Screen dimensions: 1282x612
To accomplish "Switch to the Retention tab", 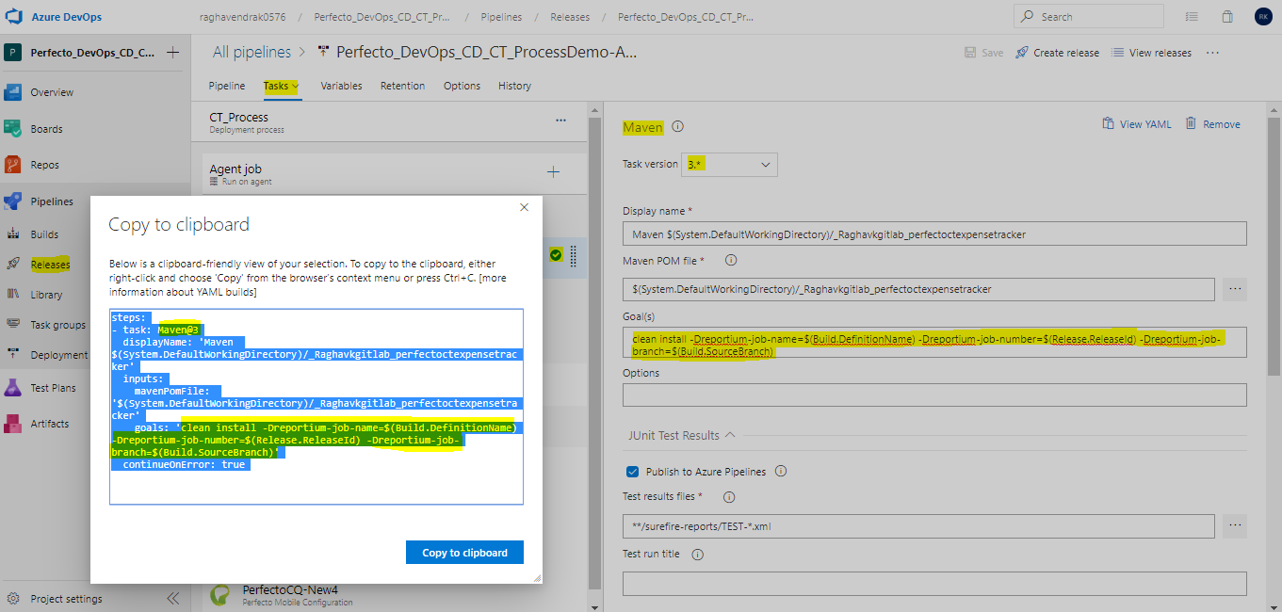I will 402,86.
